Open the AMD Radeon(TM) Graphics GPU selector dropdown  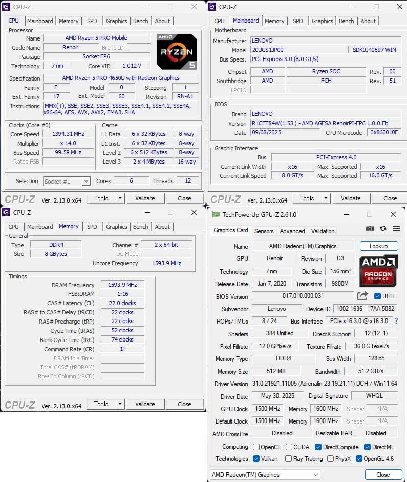265,475
